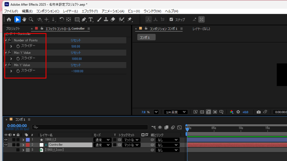Toggle the transparency grid icon in viewer
This screenshot has width=287, height=161.
tap(202, 112)
